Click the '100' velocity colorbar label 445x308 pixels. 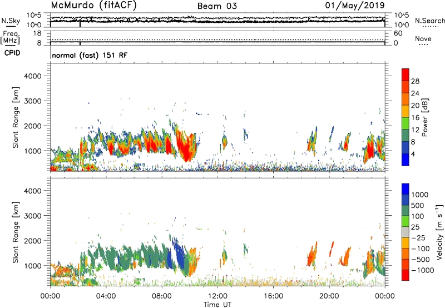418,216
